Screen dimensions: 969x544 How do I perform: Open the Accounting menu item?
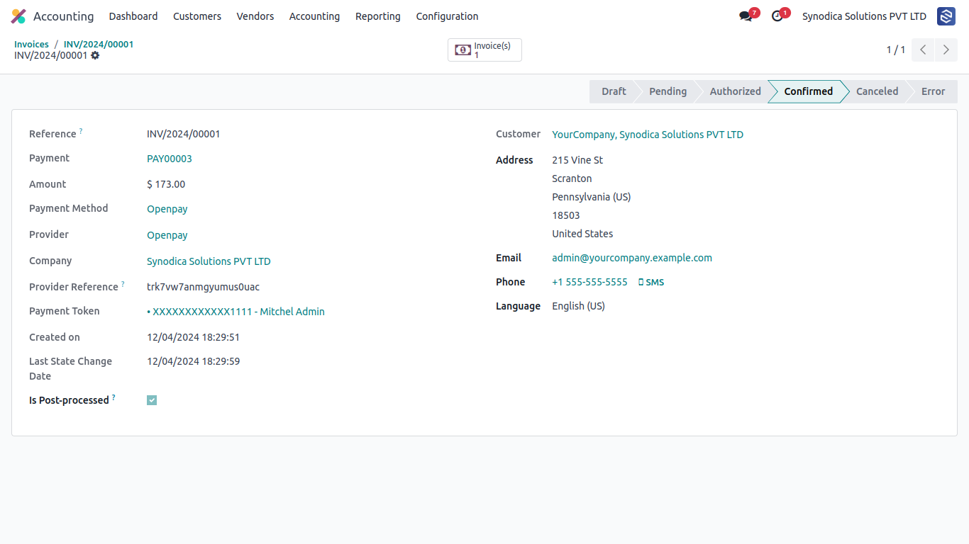pyautogui.click(x=314, y=16)
